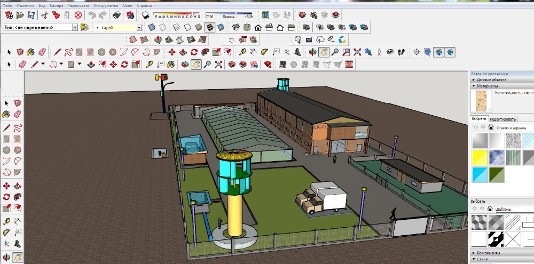
Task: Open the Arc tool flyout arrow
Action: 61,64
